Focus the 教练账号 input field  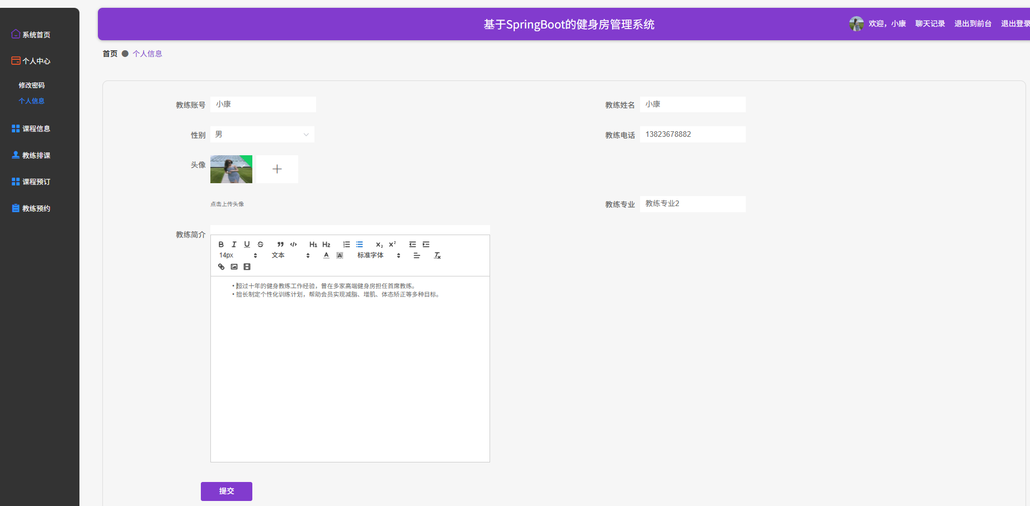point(263,104)
